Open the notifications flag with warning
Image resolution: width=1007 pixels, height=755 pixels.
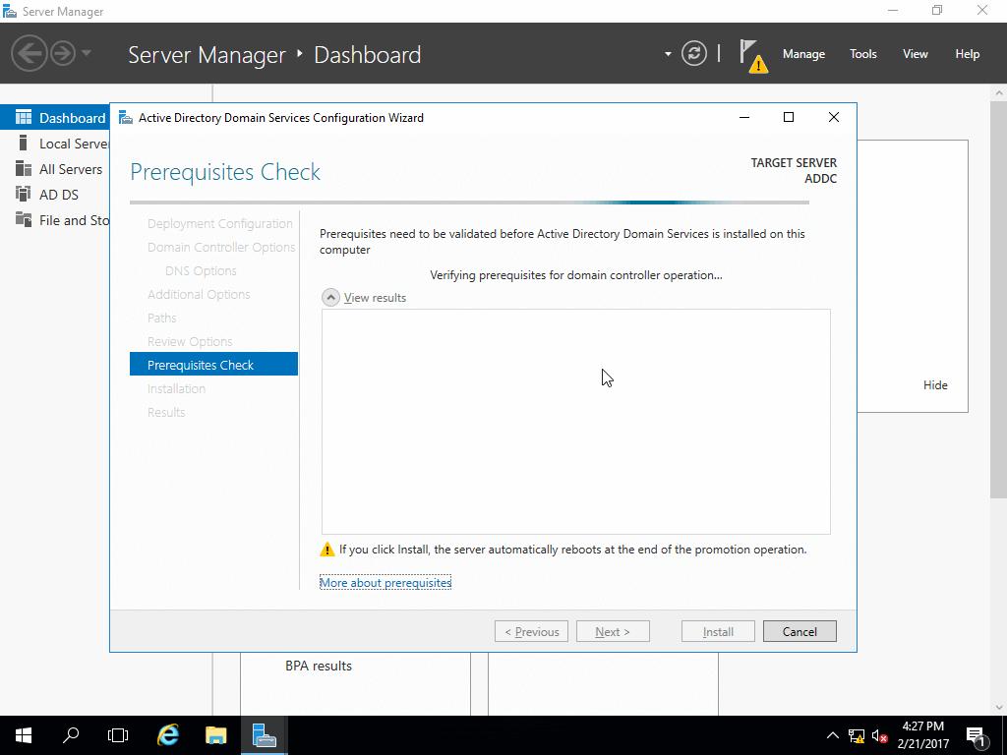pos(752,56)
